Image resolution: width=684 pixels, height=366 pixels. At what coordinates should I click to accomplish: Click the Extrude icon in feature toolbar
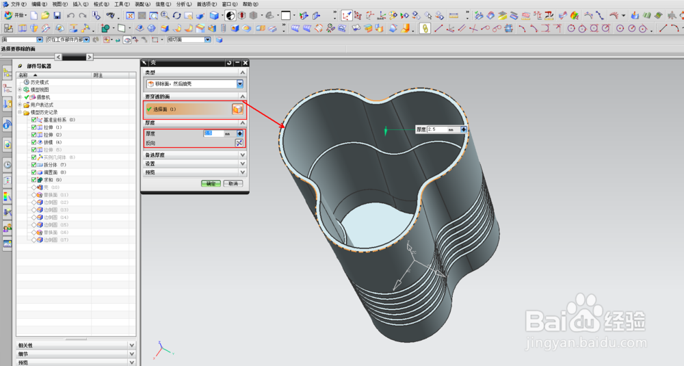click(23, 28)
